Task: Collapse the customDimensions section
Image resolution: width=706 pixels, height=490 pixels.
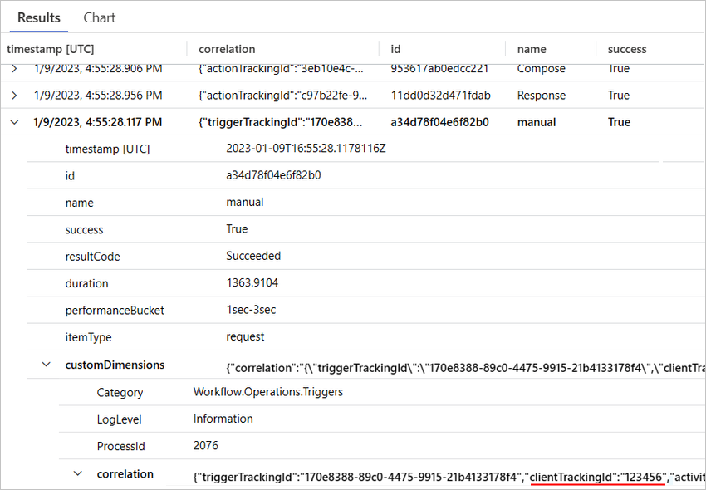Action: 47,365
